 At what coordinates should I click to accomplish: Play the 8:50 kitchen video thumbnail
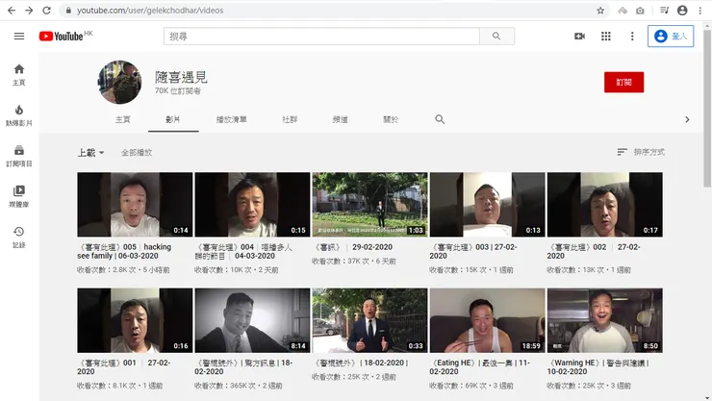click(605, 320)
